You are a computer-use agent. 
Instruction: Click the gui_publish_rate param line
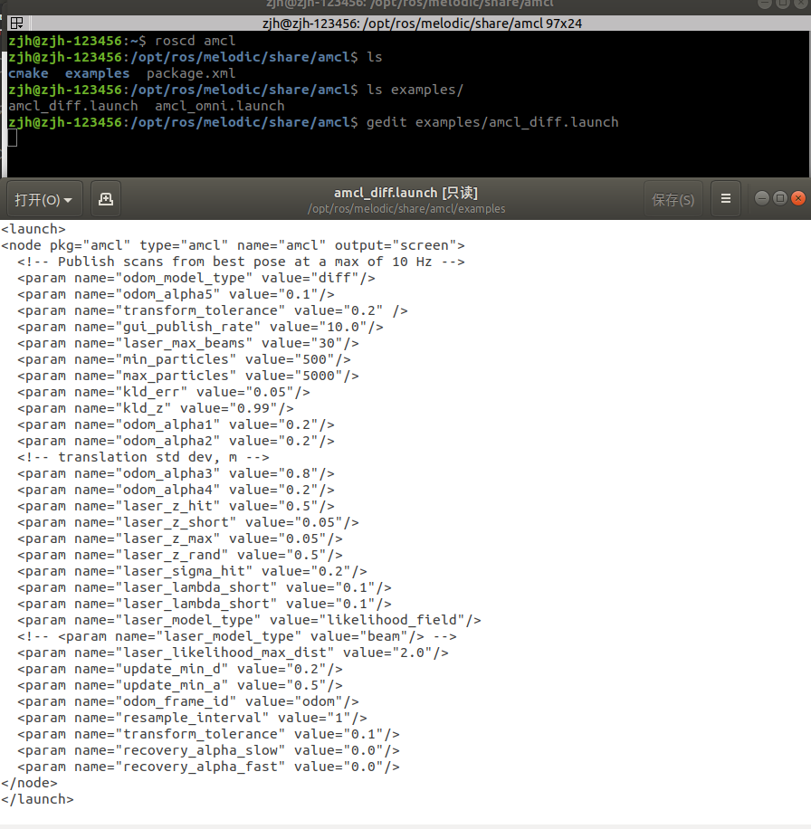pos(200,327)
